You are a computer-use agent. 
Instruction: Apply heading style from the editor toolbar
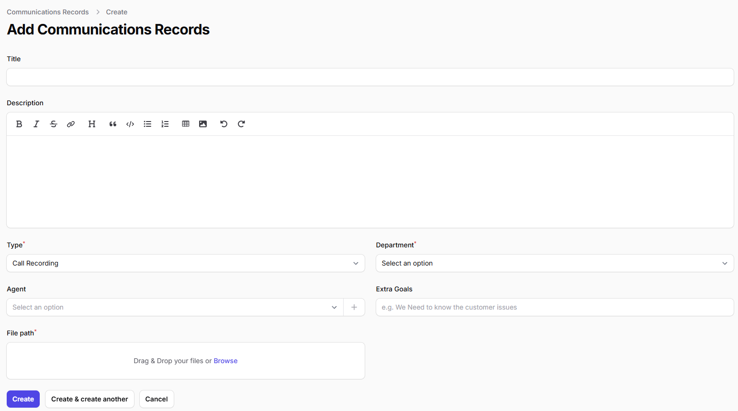click(92, 124)
